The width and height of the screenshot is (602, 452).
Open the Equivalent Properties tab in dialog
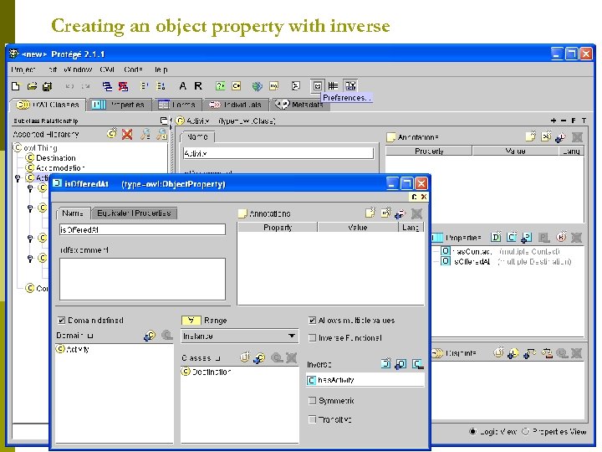click(134, 213)
